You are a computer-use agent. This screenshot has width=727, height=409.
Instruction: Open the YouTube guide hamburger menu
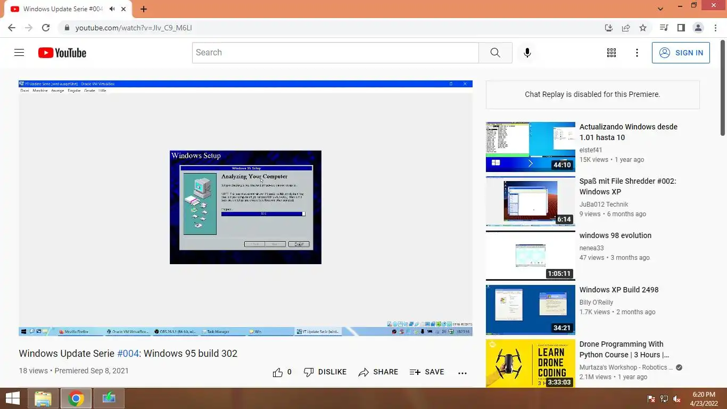click(19, 52)
